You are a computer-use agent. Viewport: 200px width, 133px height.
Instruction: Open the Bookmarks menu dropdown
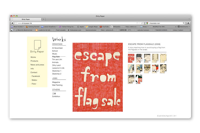click(x=184, y=27)
